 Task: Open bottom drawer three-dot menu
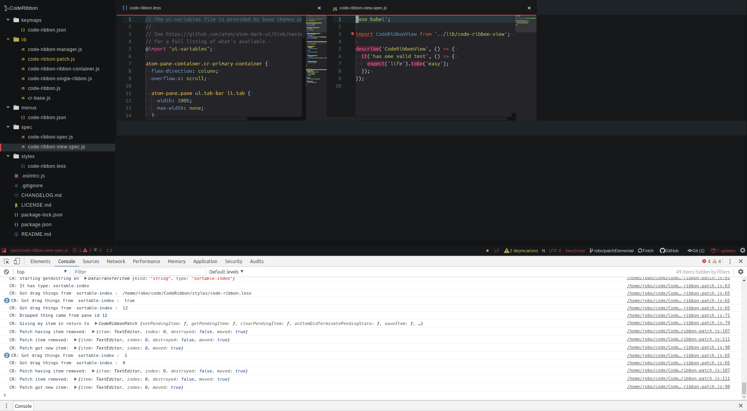tap(6, 406)
